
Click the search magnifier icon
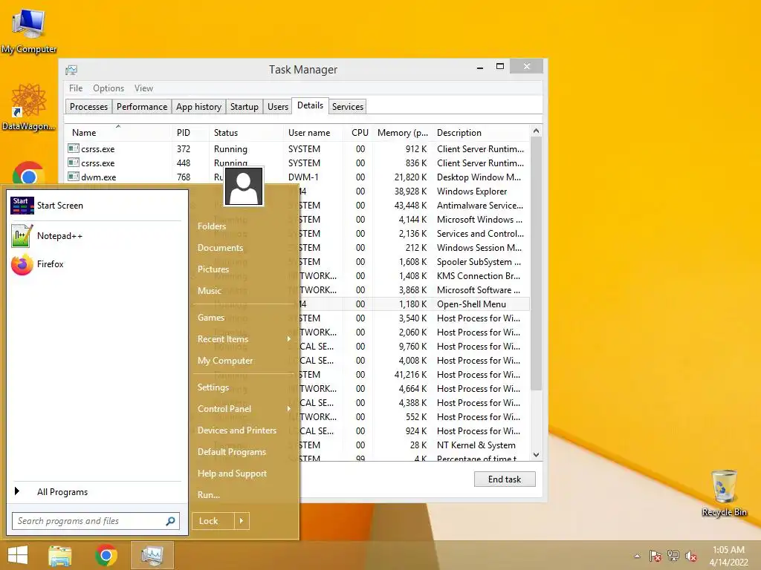170,521
